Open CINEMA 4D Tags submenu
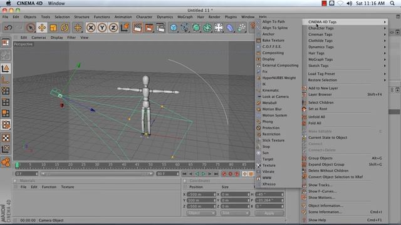Screen dimensions: 401x225 coord(345,22)
